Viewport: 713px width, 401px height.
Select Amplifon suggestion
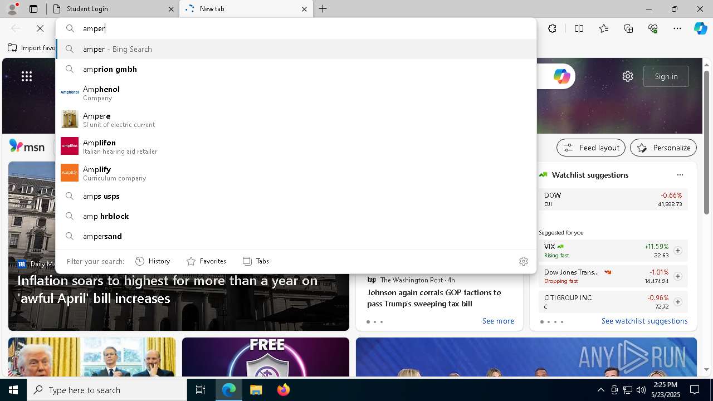pos(296,146)
